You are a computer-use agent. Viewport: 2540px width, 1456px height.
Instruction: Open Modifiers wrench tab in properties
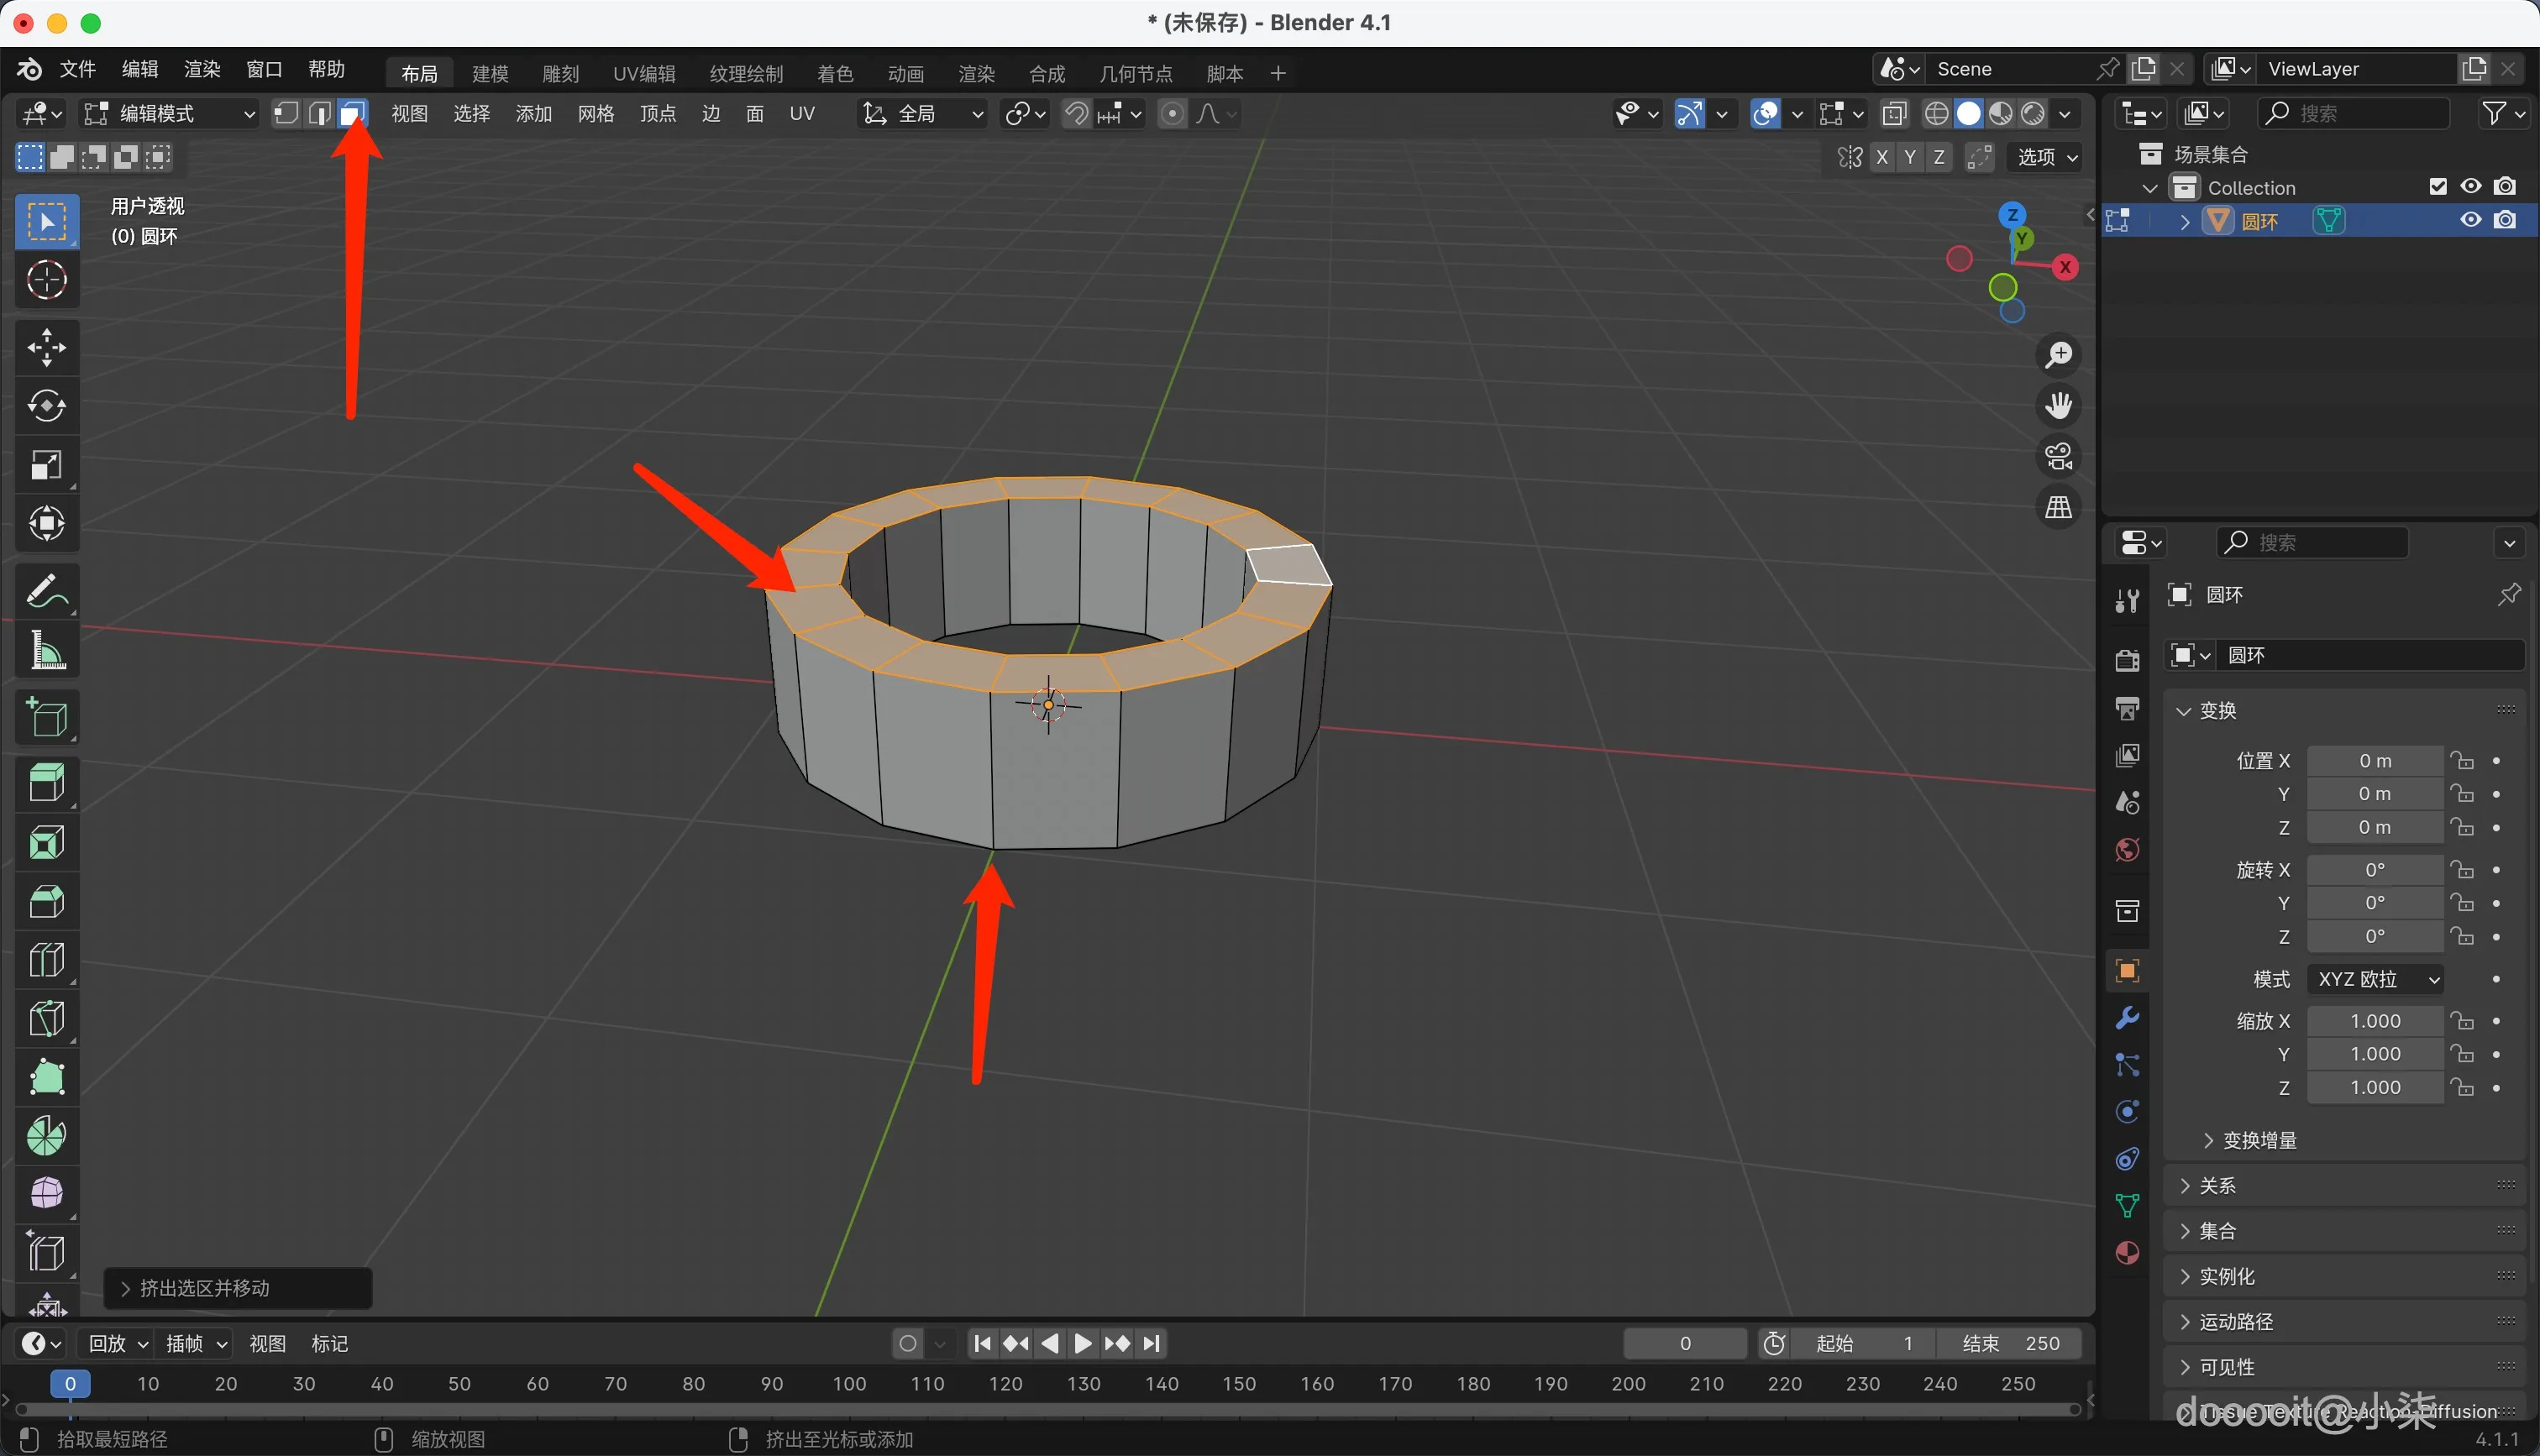click(2127, 1018)
